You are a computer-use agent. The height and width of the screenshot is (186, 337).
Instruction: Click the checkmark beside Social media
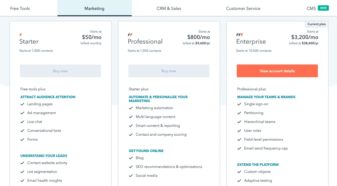click(x=131, y=175)
